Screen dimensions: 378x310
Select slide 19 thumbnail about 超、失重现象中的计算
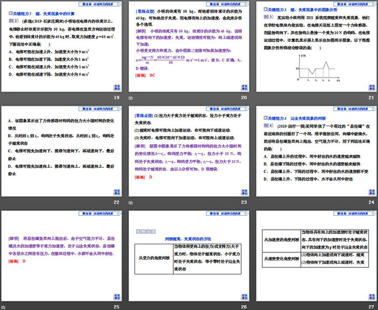[x=62, y=46]
